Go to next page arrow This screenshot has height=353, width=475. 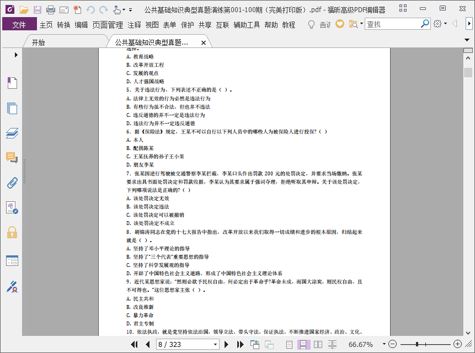click(226, 344)
